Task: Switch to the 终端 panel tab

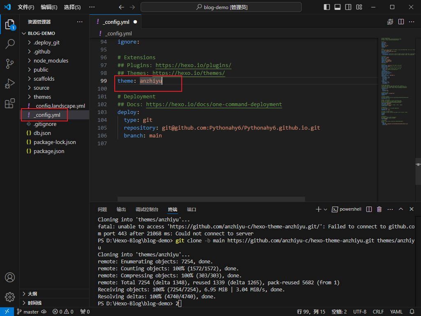Action: pos(172,209)
